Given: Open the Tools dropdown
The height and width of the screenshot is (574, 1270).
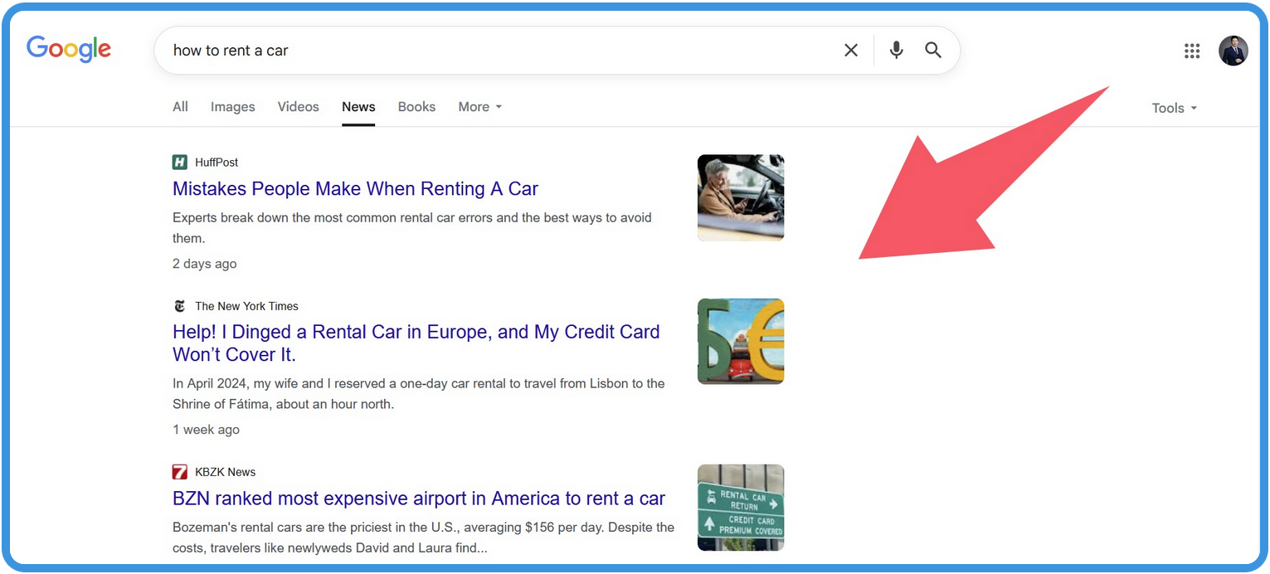Looking at the screenshot, I should (1174, 108).
